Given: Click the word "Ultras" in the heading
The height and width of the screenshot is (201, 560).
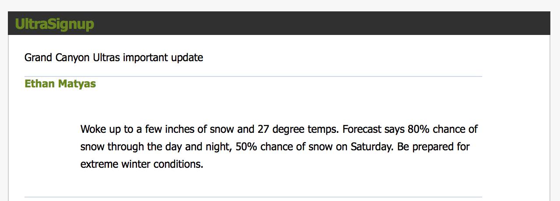Looking at the screenshot, I should (x=106, y=57).
